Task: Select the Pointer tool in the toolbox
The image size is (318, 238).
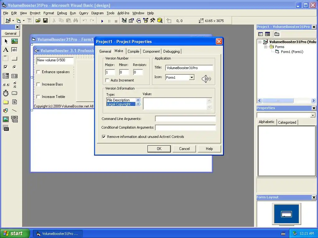Action: tap(6, 41)
